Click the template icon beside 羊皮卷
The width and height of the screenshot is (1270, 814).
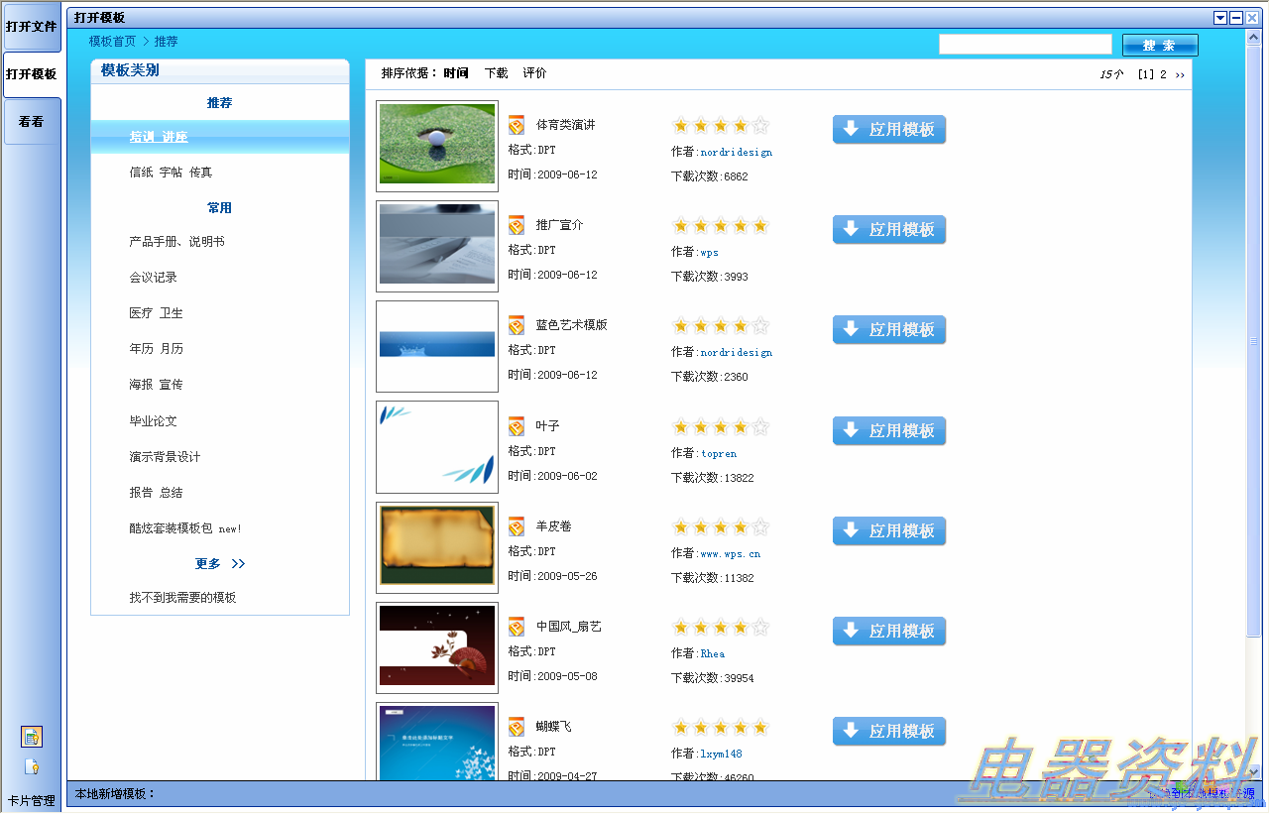pos(517,526)
